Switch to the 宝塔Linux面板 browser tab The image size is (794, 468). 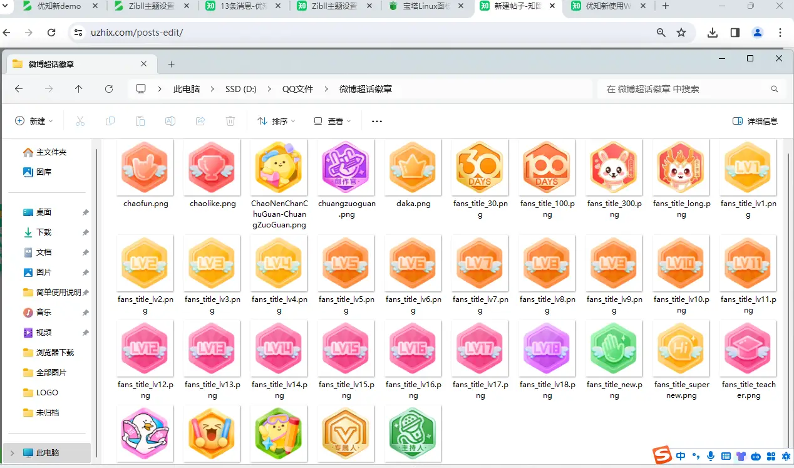[426, 6]
